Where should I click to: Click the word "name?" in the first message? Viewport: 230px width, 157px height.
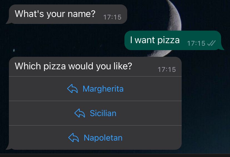click(x=82, y=14)
